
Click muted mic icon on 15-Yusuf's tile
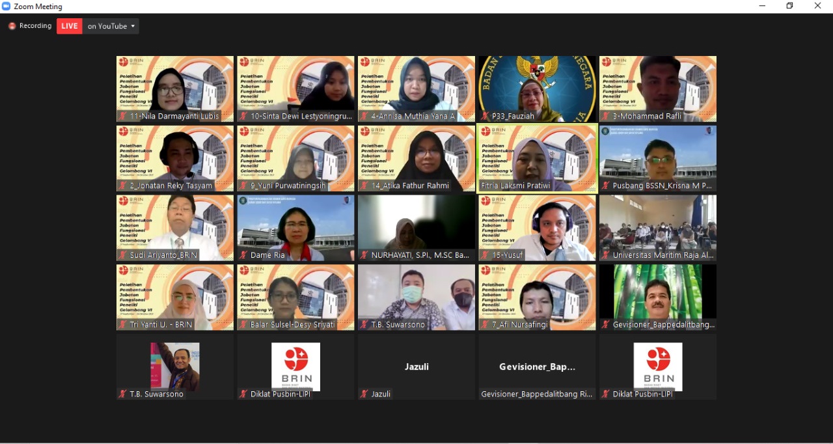click(x=485, y=255)
